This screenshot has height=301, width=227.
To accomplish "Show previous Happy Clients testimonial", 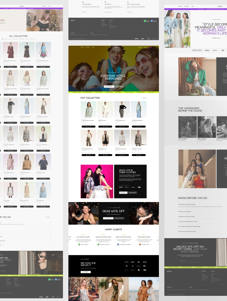I will click(x=112, y=250).
